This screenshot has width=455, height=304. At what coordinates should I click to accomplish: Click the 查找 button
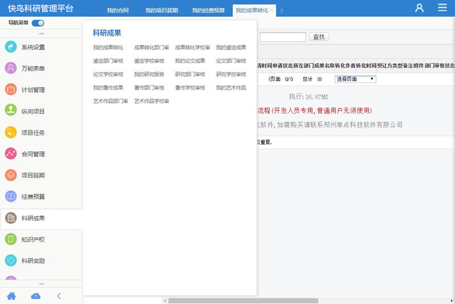point(319,37)
